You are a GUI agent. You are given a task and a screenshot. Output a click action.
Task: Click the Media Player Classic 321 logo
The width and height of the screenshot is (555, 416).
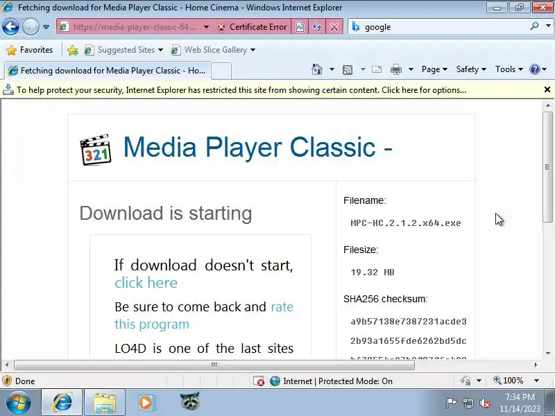[x=96, y=149]
